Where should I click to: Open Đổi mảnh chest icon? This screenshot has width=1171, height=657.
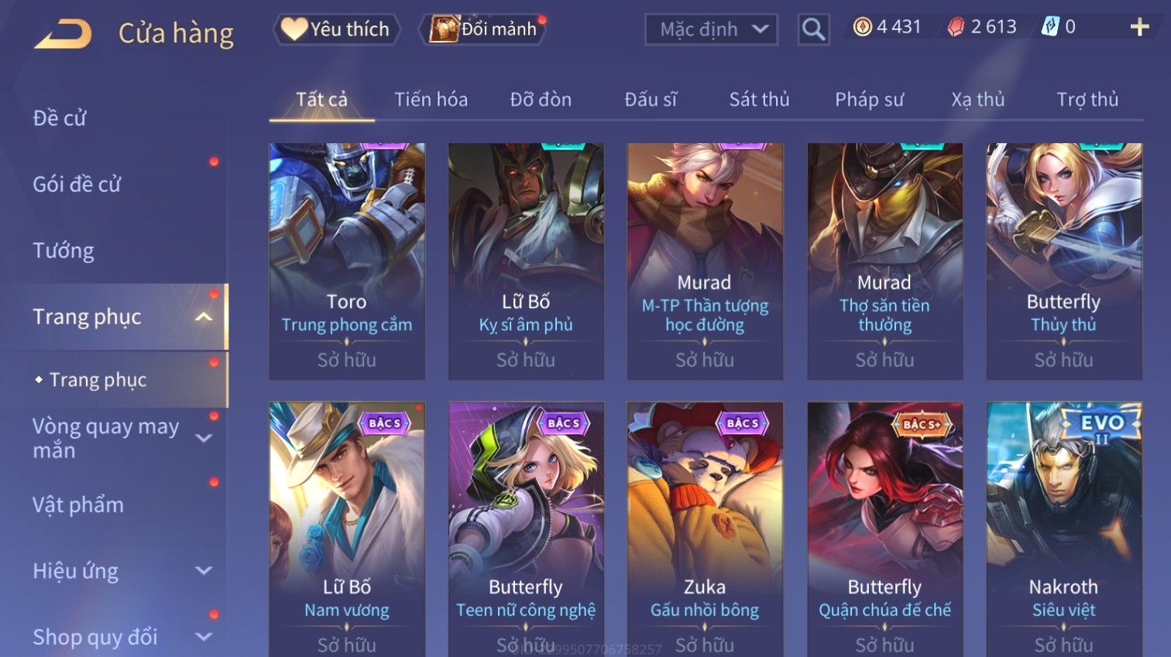pyautogui.click(x=445, y=29)
